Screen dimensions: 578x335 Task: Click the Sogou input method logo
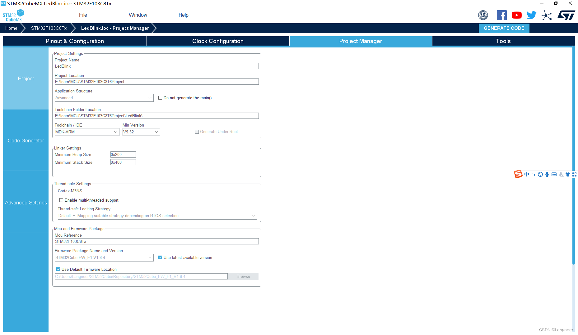click(518, 174)
